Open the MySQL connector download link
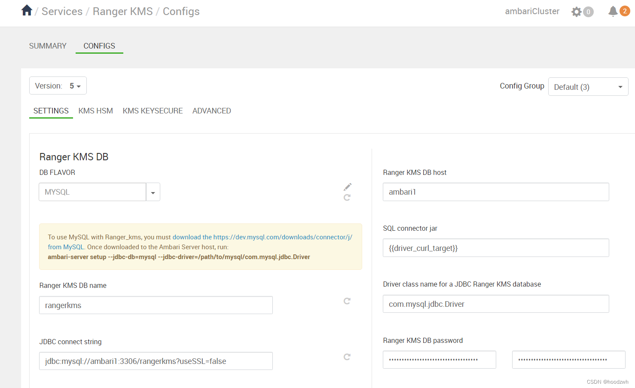The image size is (635, 388). click(x=262, y=237)
